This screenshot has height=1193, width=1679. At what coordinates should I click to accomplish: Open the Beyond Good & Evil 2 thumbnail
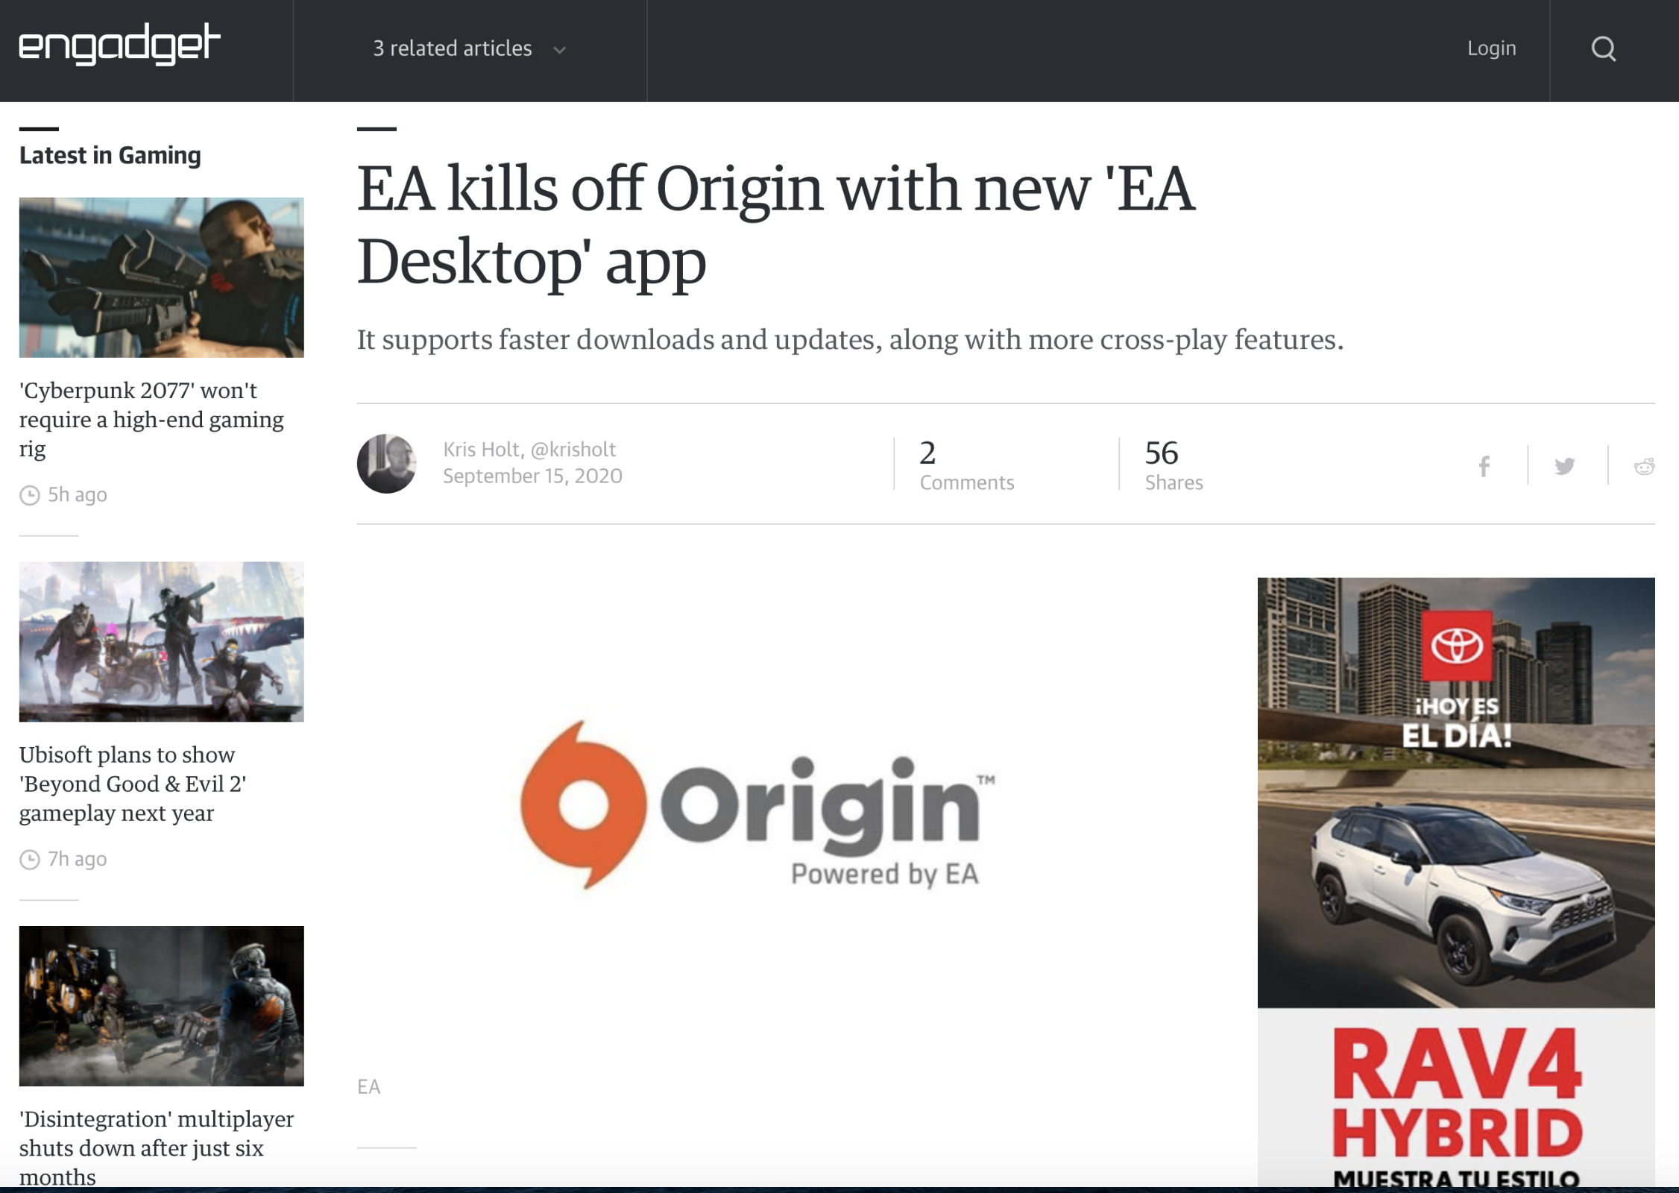(161, 641)
